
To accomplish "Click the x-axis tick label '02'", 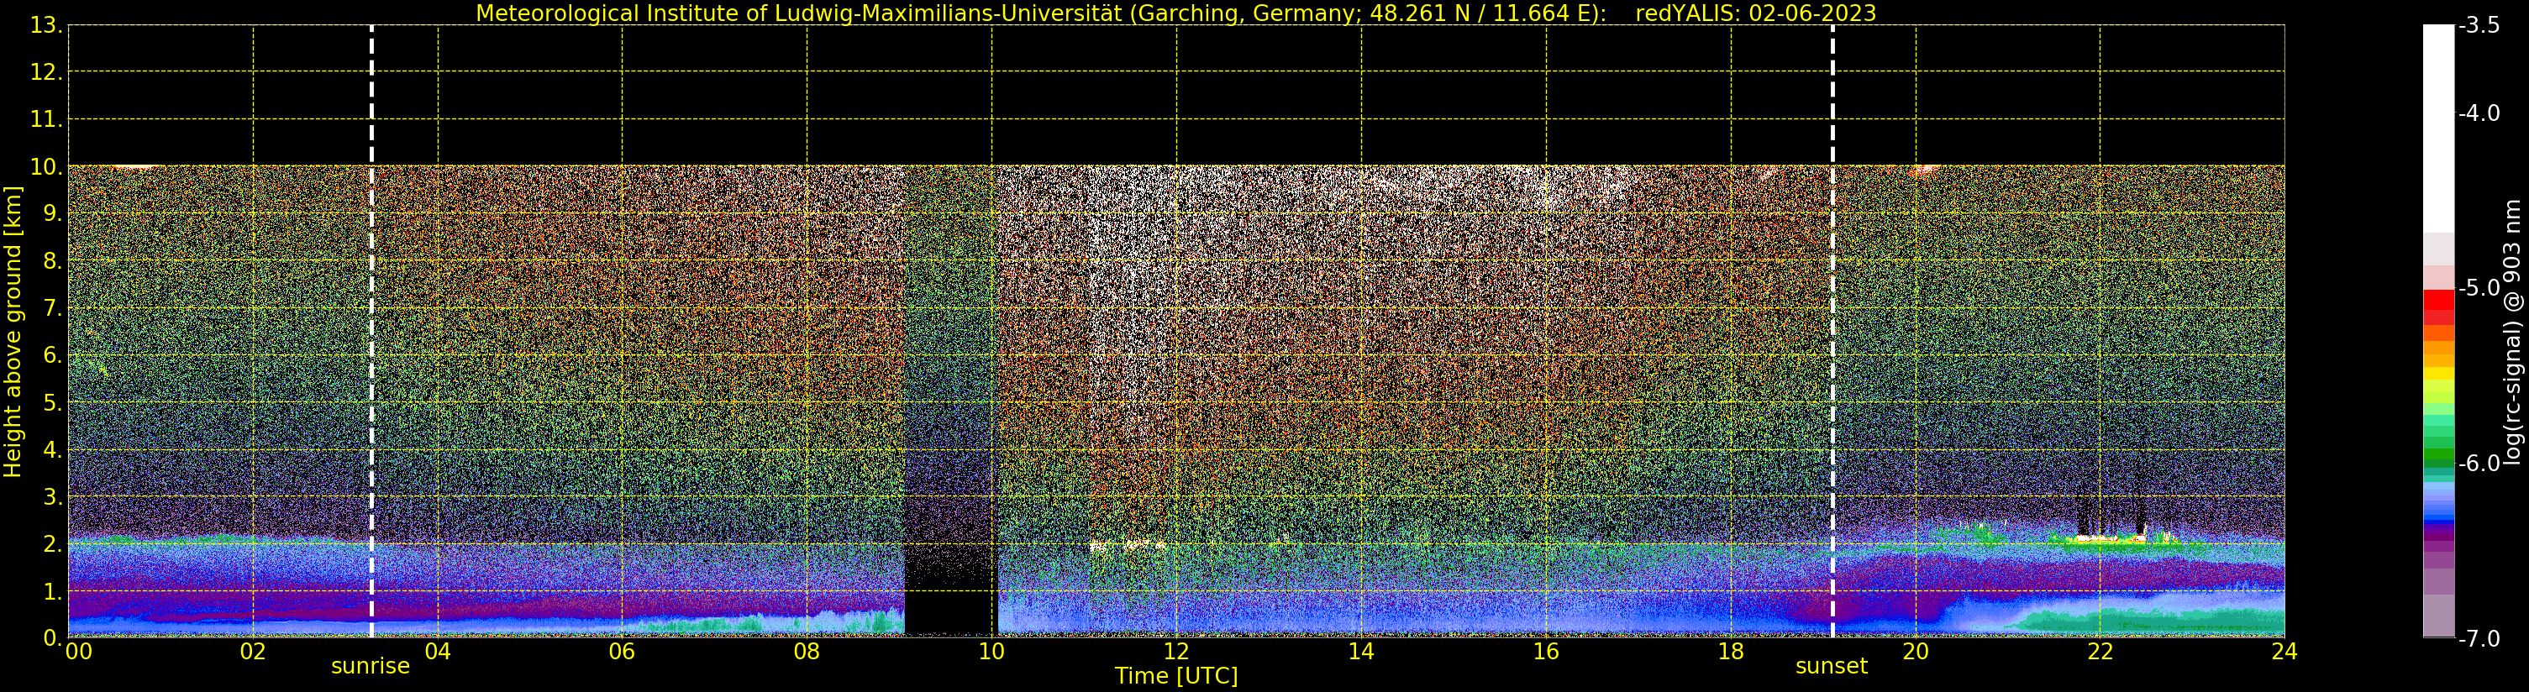I will click(252, 652).
